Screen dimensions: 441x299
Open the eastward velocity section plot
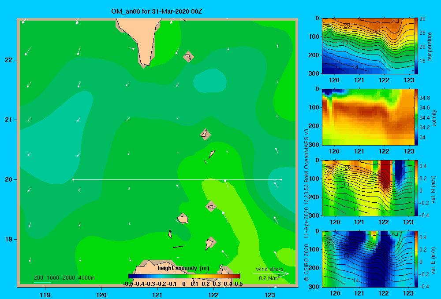click(x=368, y=259)
